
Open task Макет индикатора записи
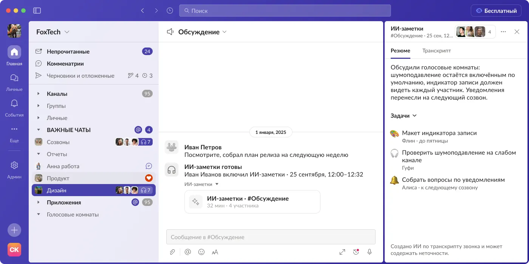tap(456, 137)
